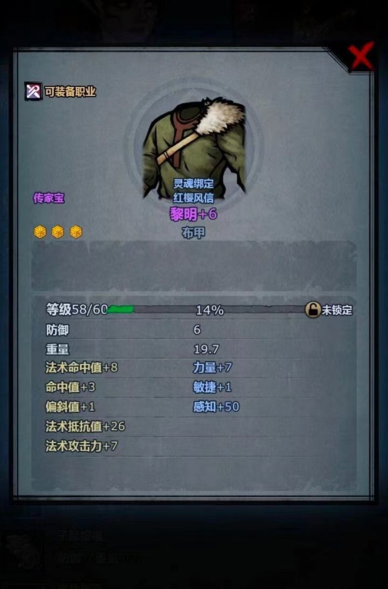This screenshot has height=589, width=388.
Task: Tap the 法术抵抗值+26 stat row
Action: point(194,426)
